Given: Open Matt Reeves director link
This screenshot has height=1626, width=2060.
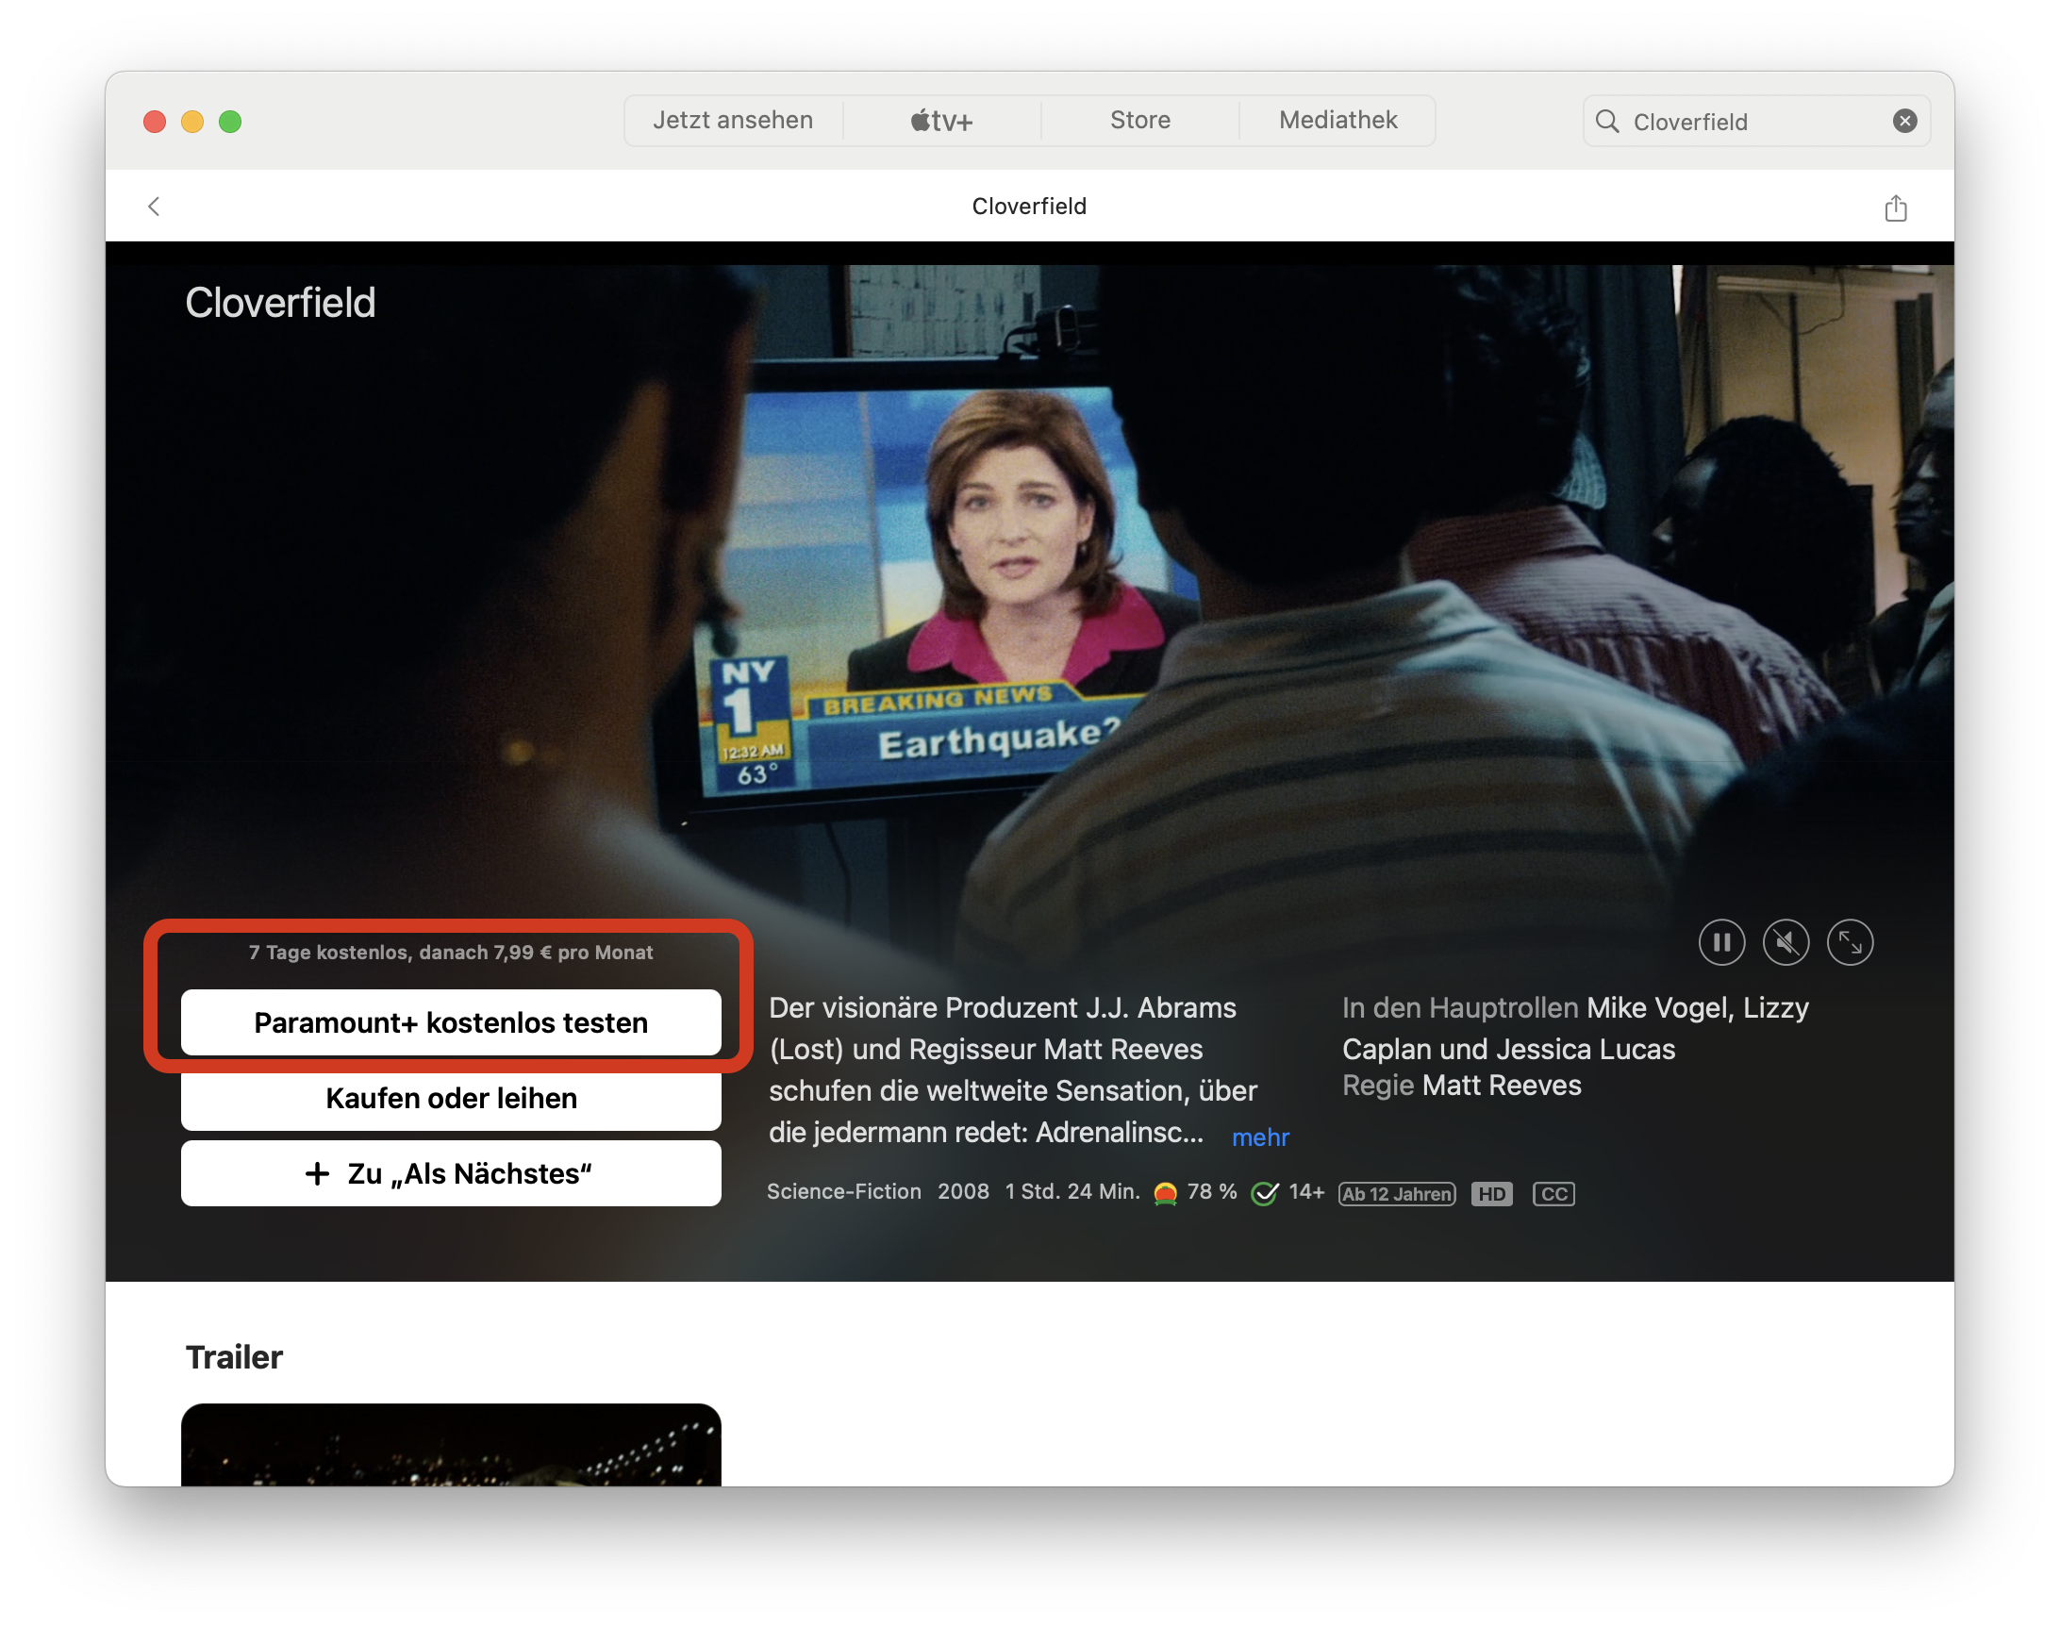Looking at the screenshot, I should pyautogui.click(x=1502, y=1086).
